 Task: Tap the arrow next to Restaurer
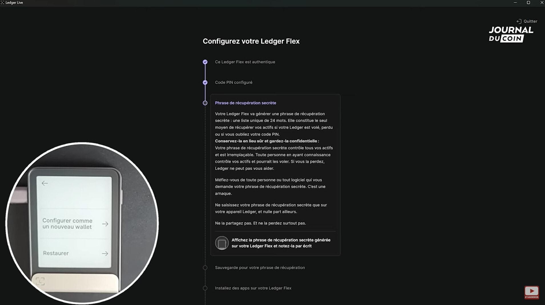click(105, 254)
